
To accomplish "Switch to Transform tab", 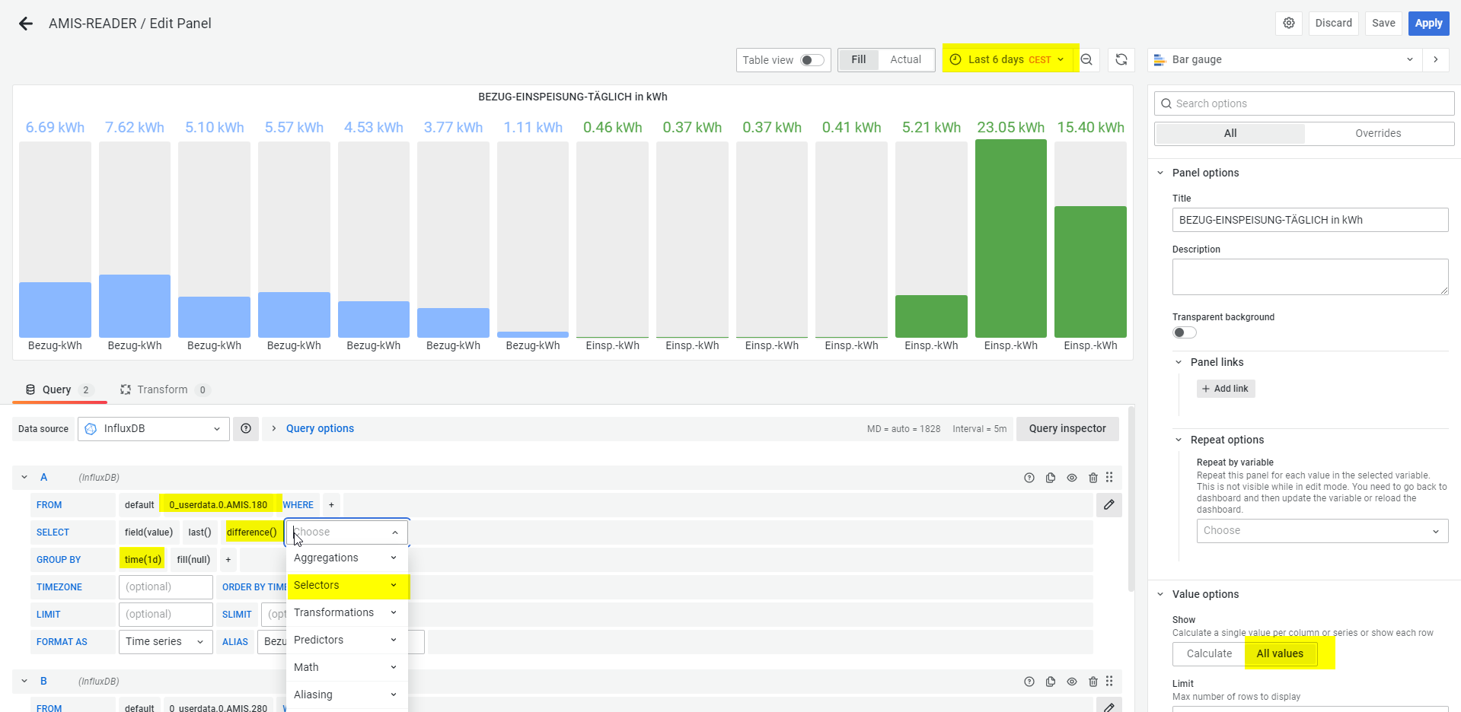I will (x=164, y=389).
